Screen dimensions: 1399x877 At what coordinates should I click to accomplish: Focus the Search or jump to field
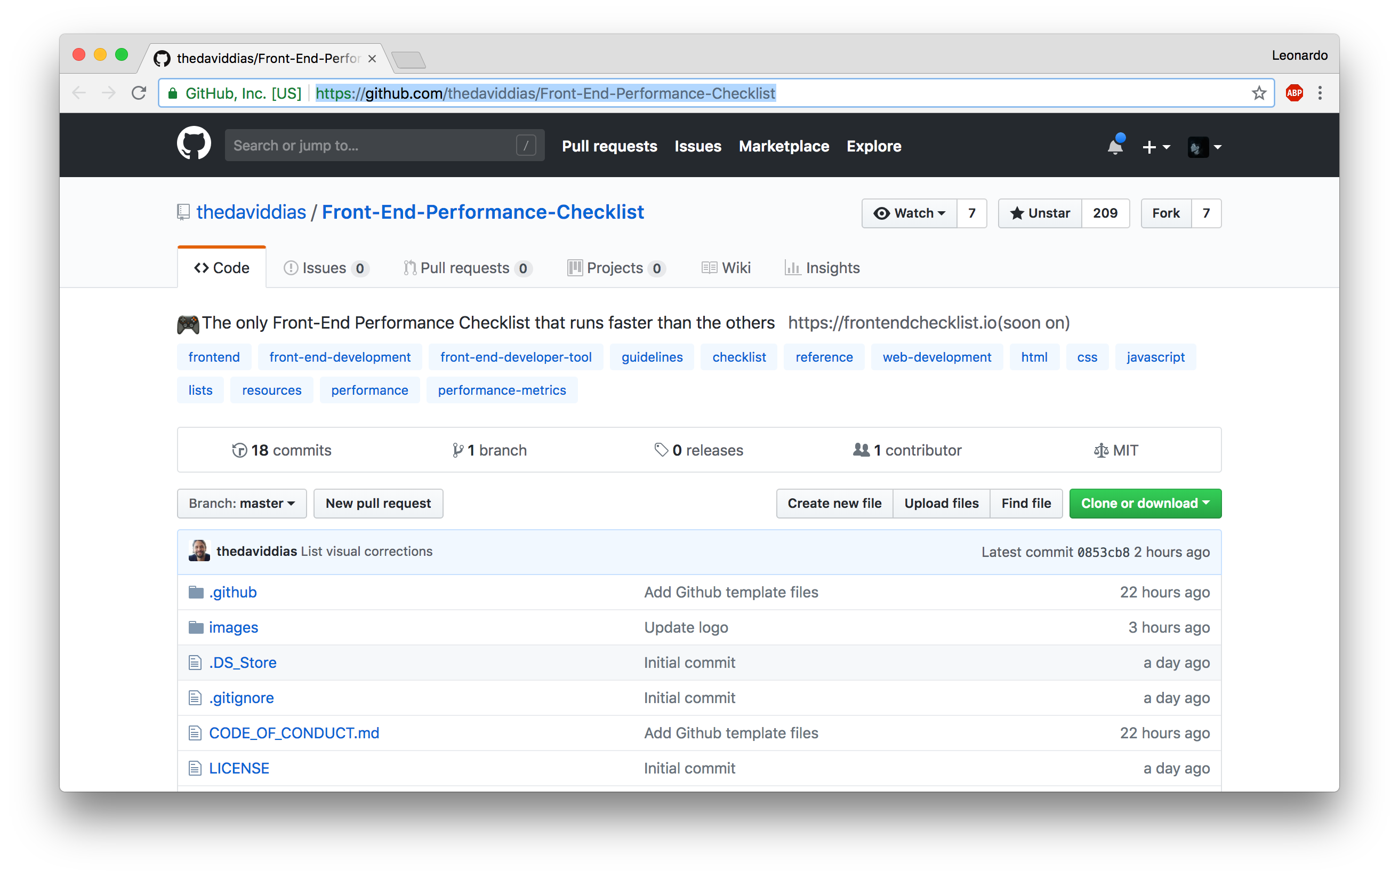(384, 145)
